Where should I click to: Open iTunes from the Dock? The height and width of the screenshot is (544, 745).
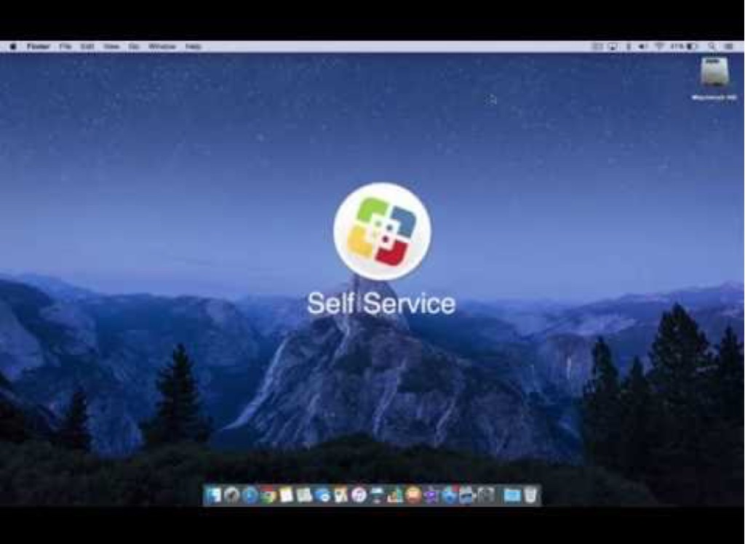click(x=359, y=495)
